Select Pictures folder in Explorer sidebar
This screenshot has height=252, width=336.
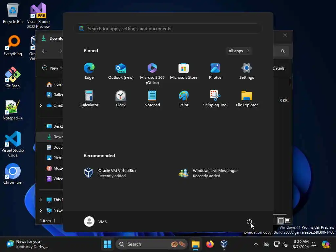tap(55, 158)
